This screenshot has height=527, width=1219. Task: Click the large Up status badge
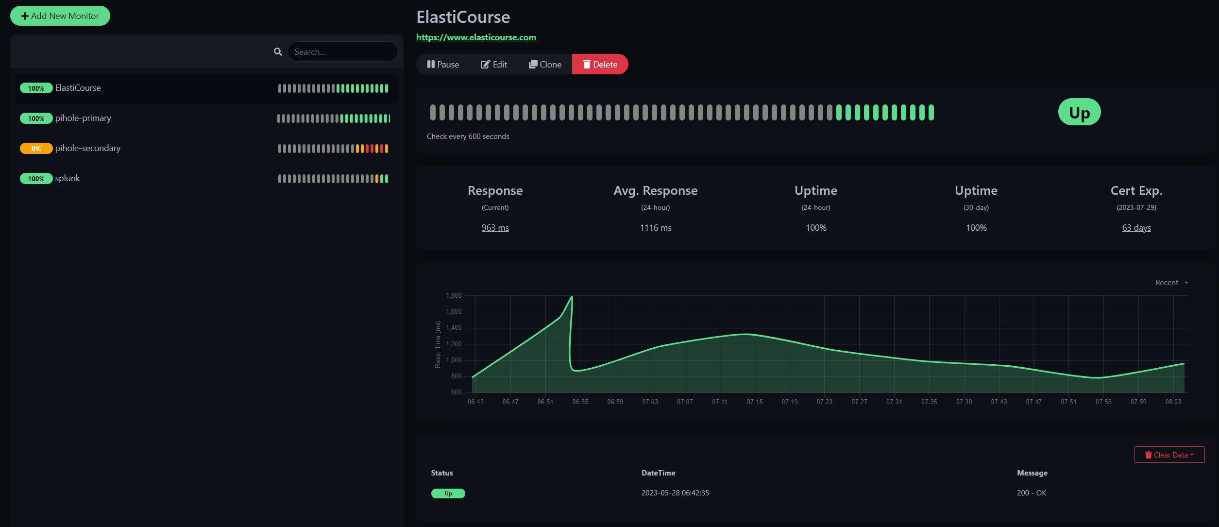coord(1079,112)
